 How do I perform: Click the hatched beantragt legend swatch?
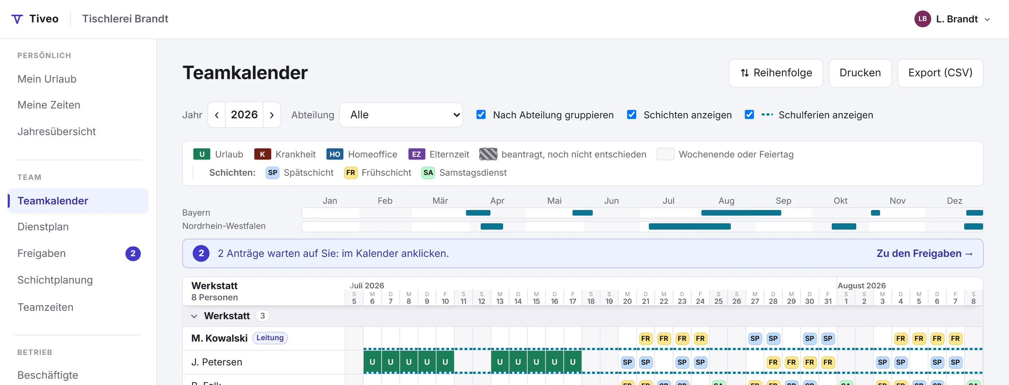488,154
